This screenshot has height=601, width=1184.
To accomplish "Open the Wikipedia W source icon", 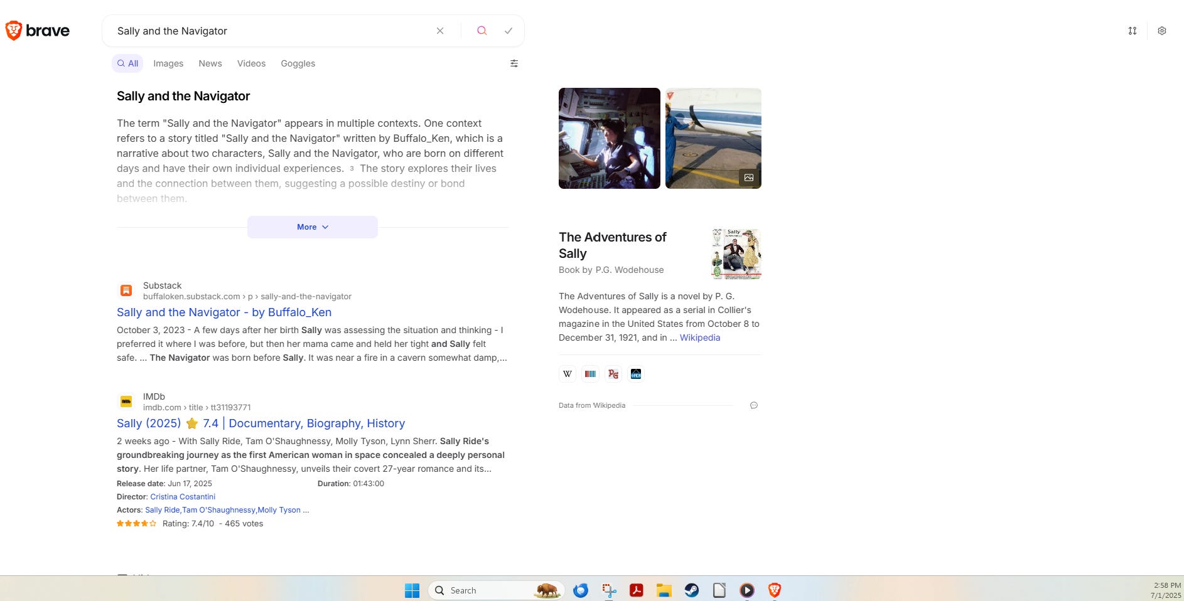I will pyautogui.click(x=568, y=374).
